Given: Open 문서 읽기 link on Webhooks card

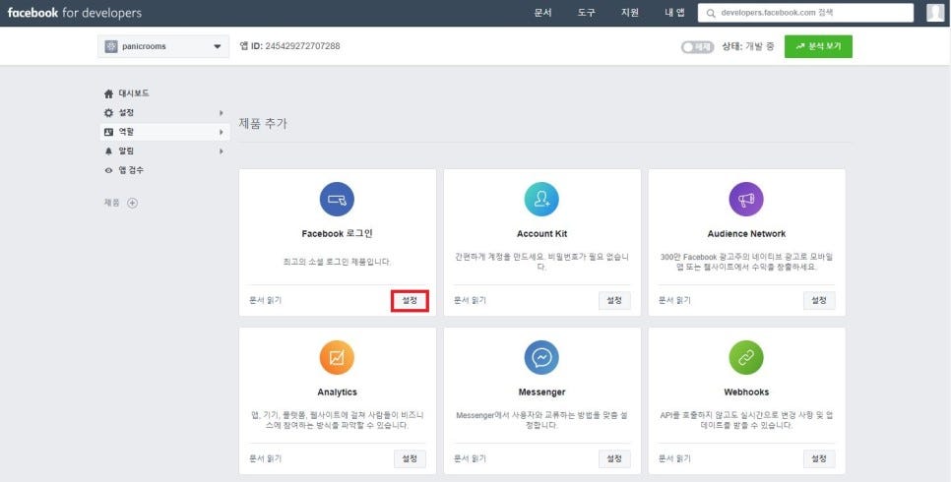Looking at the screenshot, I should click(674, 459).
